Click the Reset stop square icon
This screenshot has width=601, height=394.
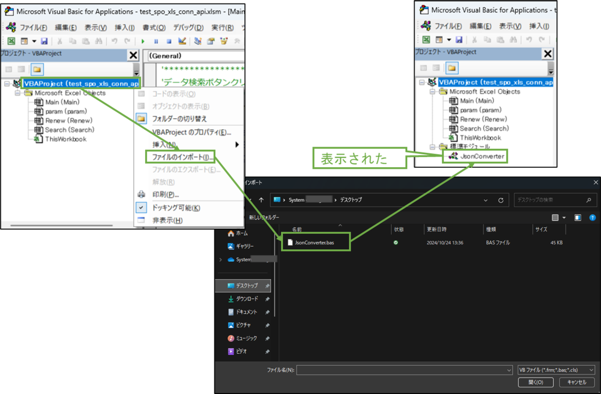(169, 41)
